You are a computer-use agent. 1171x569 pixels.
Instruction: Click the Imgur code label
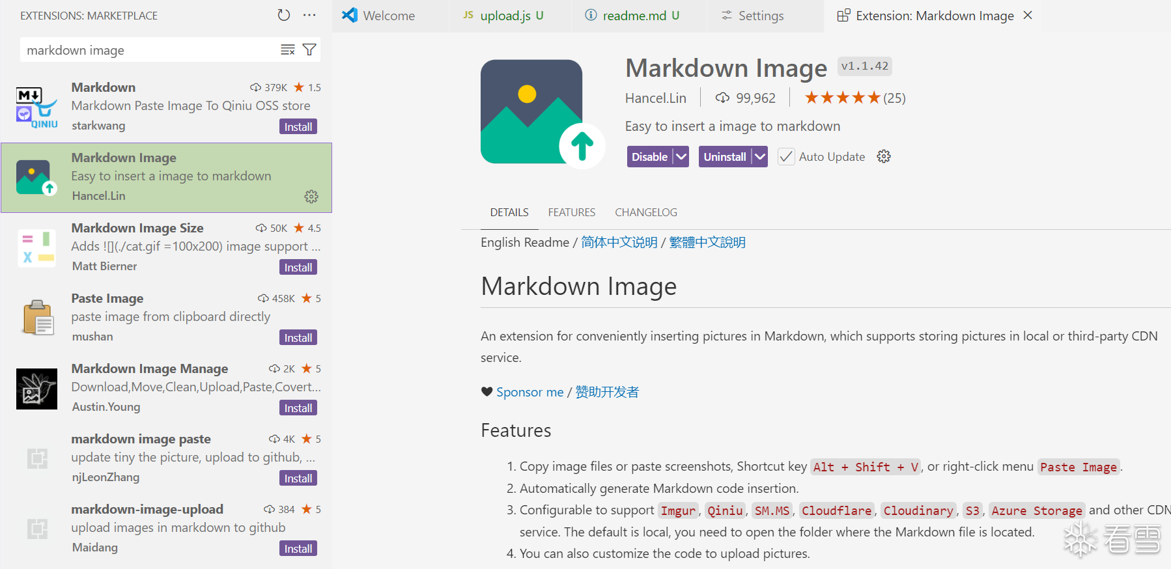point(678,510)
